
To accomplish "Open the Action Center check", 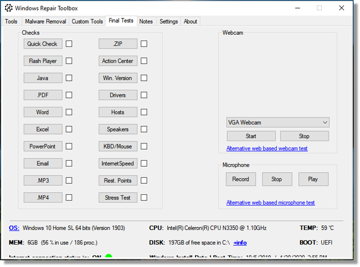I will pos(118,61).
